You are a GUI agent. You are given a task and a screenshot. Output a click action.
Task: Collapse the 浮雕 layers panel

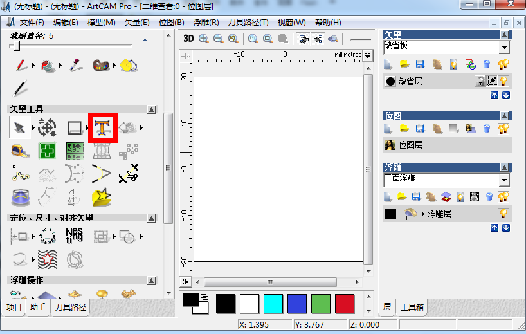point(505,167)
